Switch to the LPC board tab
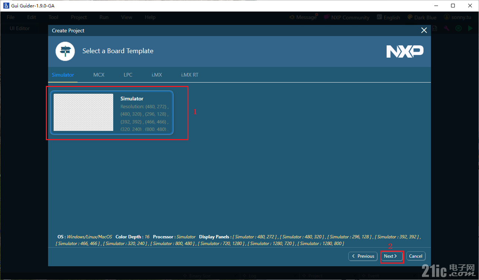Viewport: 479px width, 280px height. [x=128, y=75]
